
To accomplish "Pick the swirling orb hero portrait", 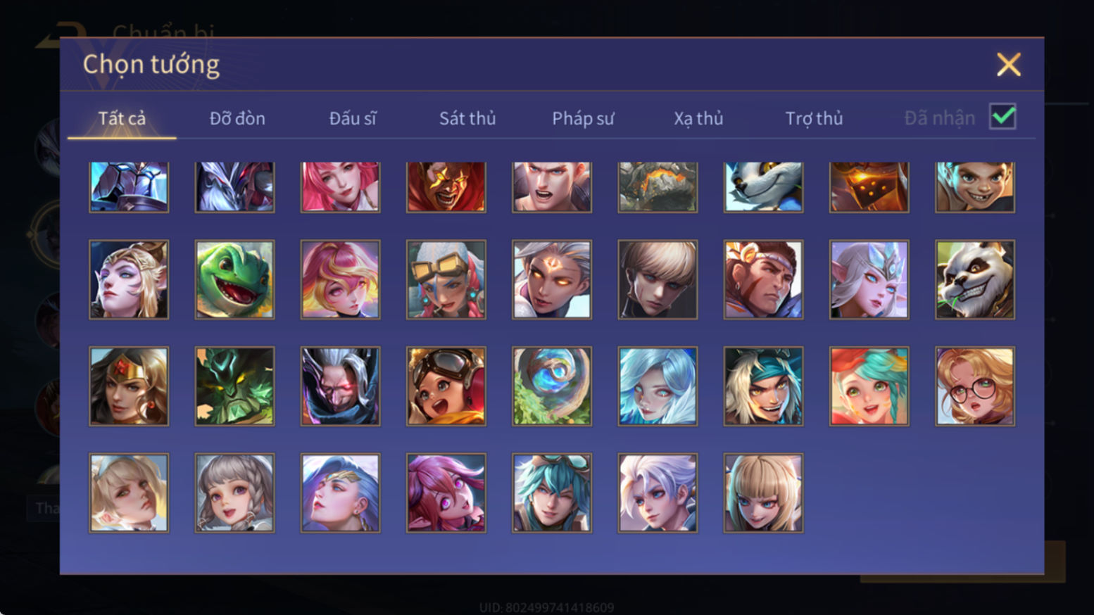I will coord(552,386).
